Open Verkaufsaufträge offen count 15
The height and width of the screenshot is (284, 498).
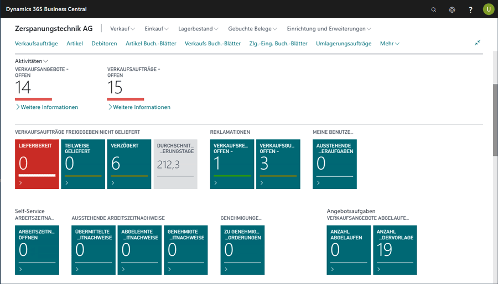click(115, 87)
